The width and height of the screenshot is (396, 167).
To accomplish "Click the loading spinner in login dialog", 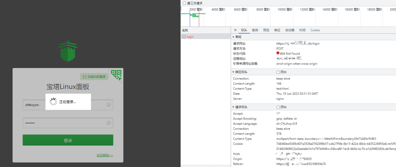I will coord(53,102).
